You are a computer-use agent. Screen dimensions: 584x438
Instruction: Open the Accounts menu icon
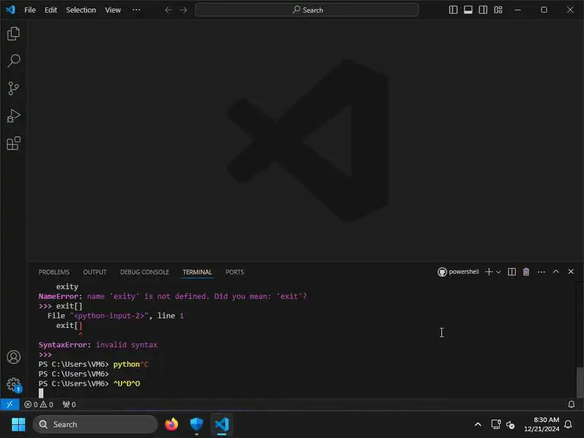click(14, 357)
